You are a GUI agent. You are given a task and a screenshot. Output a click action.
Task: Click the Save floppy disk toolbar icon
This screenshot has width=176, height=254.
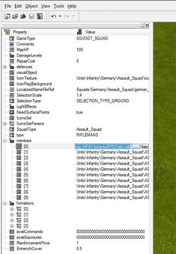pyautogui.click(x=31, y=16)
